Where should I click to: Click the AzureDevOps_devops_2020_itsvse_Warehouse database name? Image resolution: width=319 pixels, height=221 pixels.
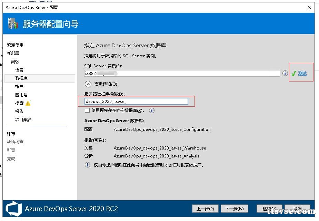(x=160, y=148)
